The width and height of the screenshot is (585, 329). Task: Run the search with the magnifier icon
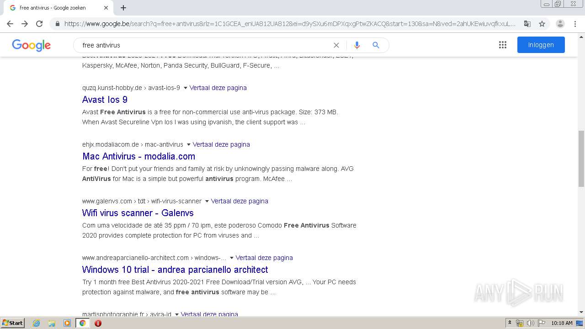point(376,45)
